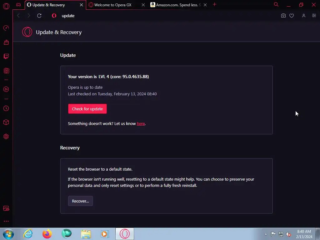Select the Opera GX taskbar button
The width and height of the screenshot is (320, 240).
point(125,234)
